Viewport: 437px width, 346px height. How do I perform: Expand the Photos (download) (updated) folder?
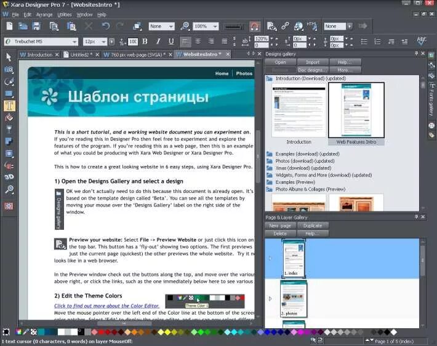pos(269,161)
